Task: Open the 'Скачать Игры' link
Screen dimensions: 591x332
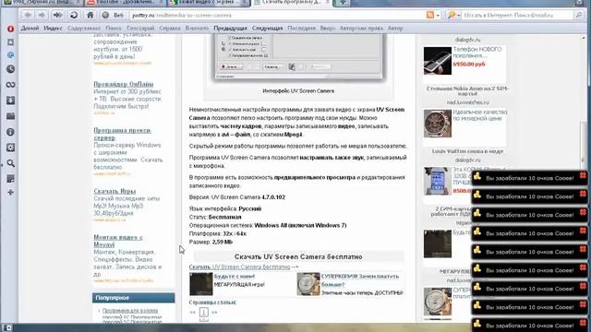Action: click(x=115, y=191)
